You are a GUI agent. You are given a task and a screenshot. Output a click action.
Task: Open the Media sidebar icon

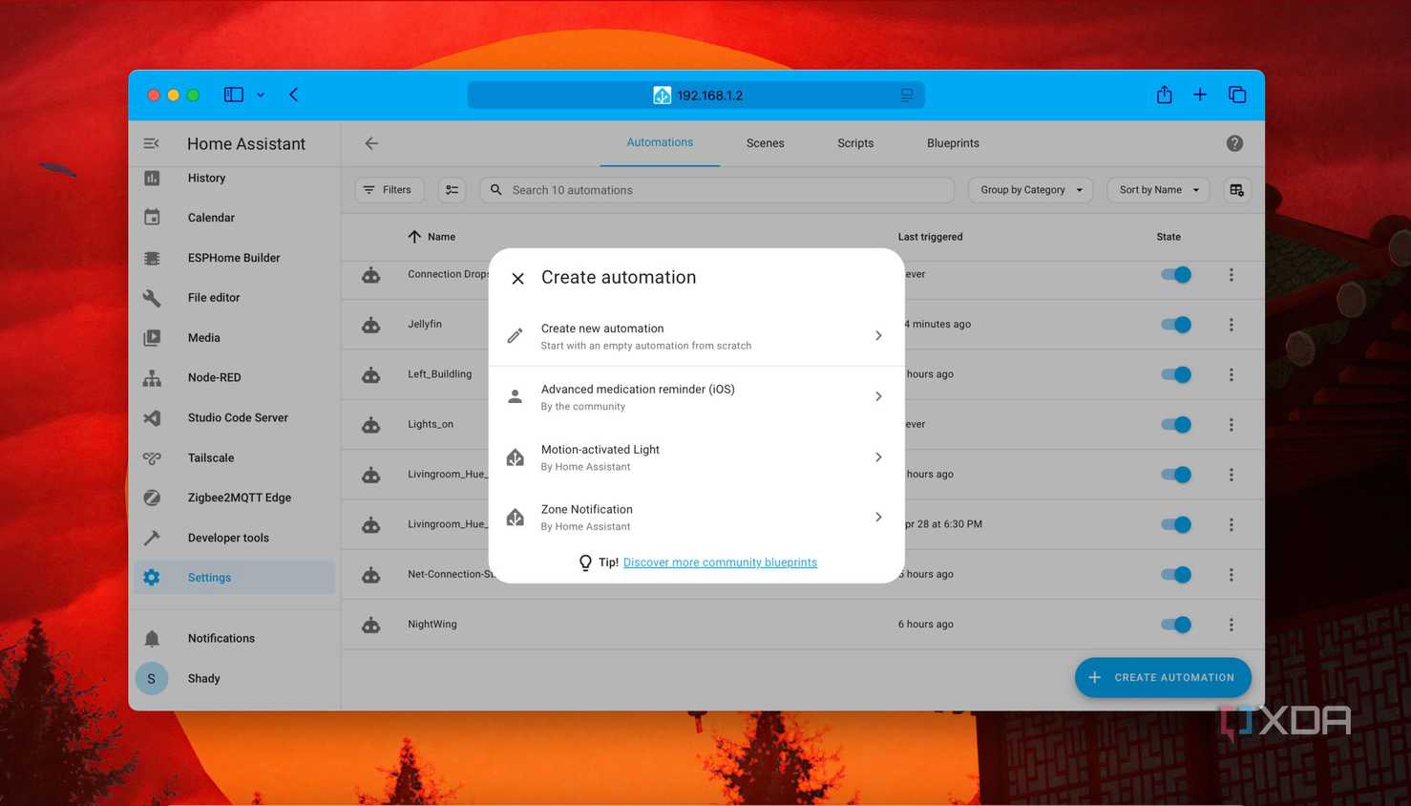click(x=152, y=338)
